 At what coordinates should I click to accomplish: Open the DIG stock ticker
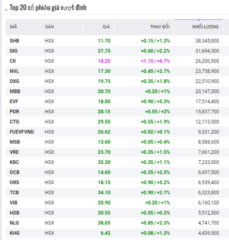(14, 51)
